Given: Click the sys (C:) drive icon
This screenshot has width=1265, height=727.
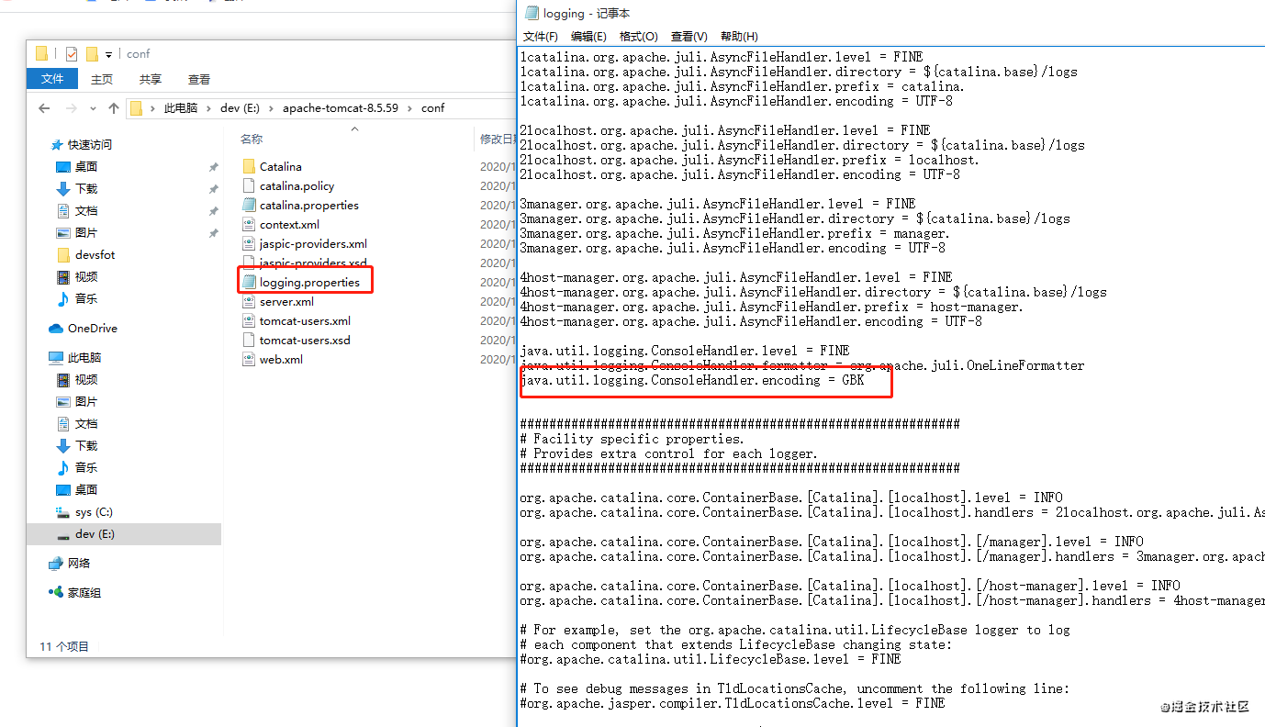Looking at the screenshot, I should pos(63,511).
